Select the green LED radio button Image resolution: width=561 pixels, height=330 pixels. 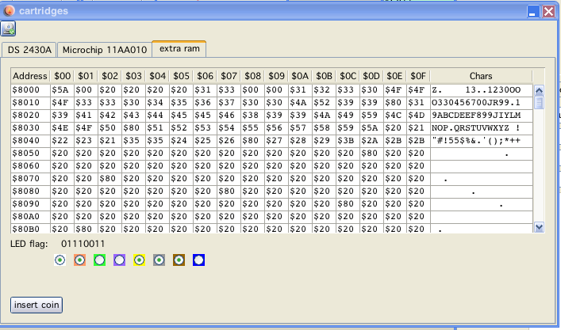pyautogui.click(x=99, y=260)
